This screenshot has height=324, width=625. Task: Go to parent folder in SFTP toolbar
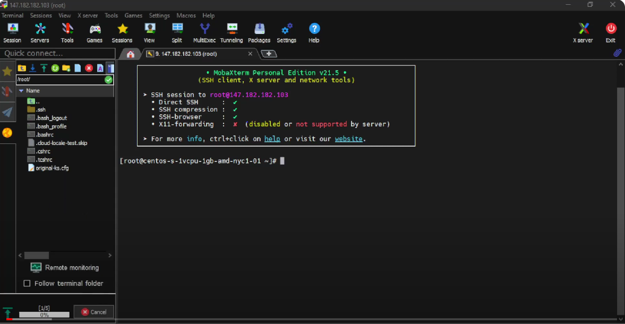[22, 68]
